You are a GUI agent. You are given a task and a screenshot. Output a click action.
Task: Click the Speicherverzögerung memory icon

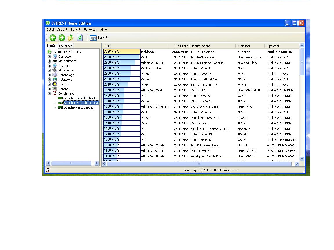60,108
